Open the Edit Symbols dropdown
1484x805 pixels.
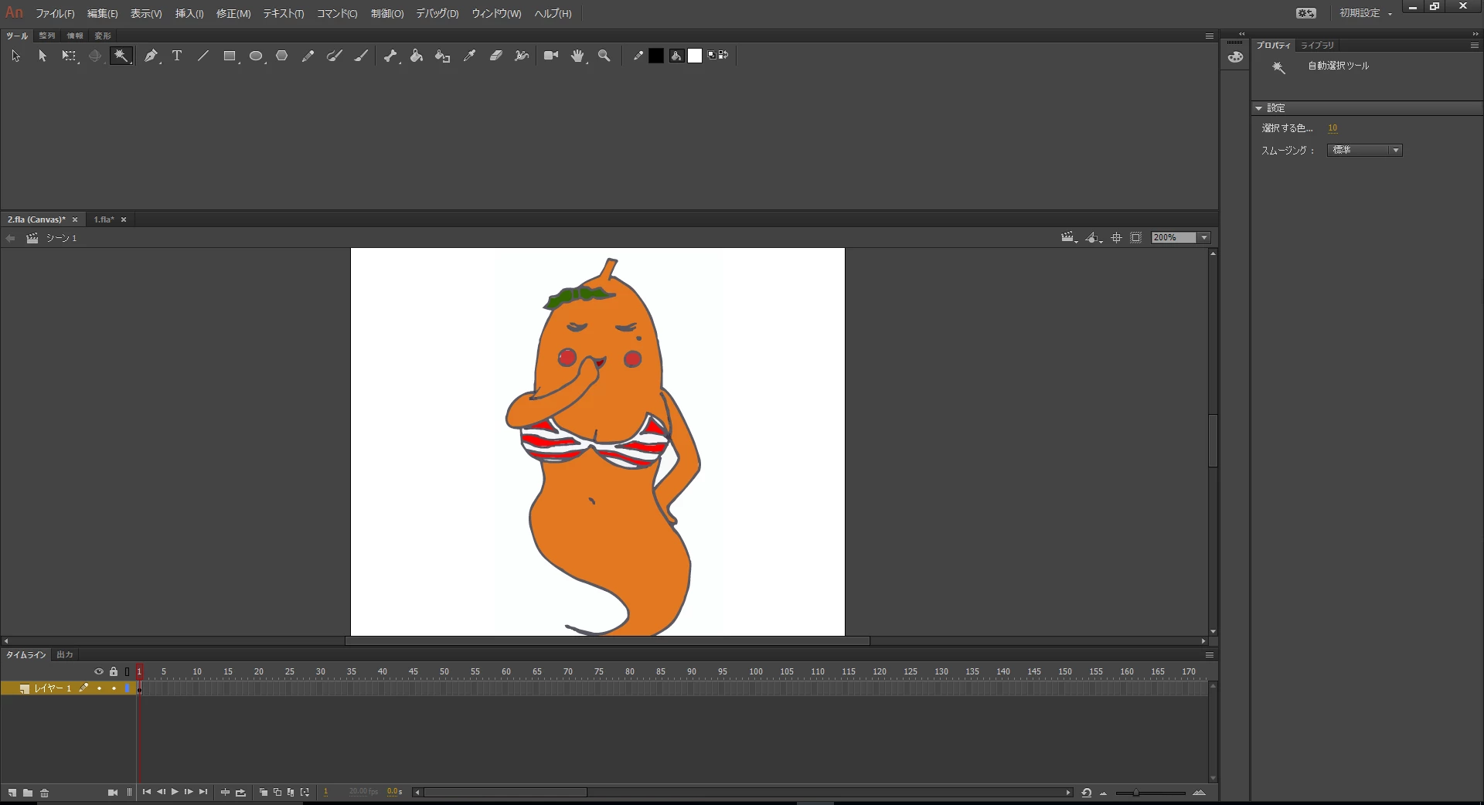(x=1093, y=238)
